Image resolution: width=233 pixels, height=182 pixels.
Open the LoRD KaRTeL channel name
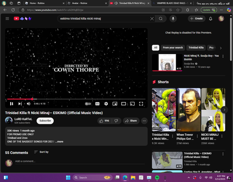click(x=23, y=119)
